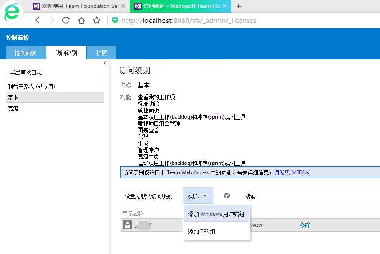Select the 高级 access level
The height and width of the screenshot is (254, 380).
tap(55, 109)
